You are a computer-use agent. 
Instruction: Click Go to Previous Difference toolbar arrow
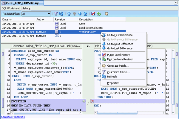(x=74, y=14)
